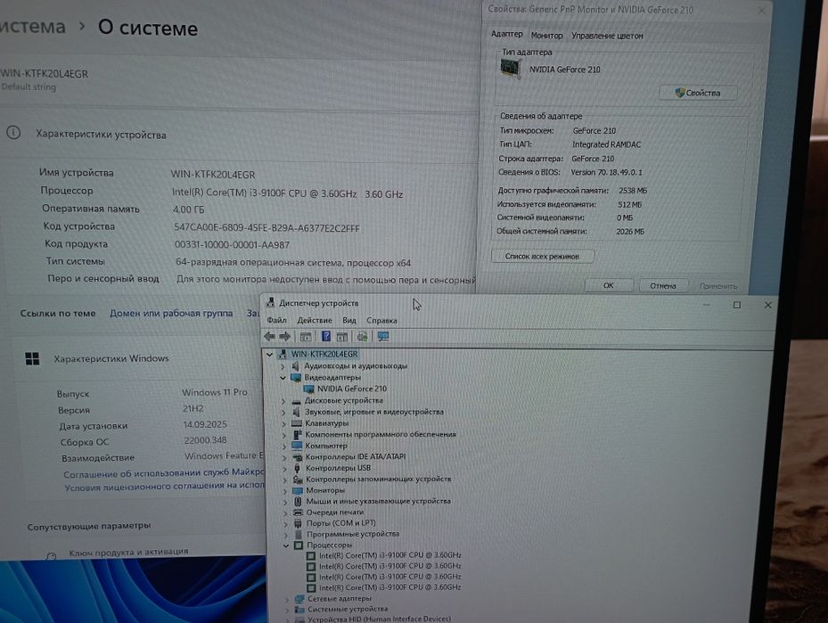
Task: Click the icon of Сетевые адаптеры
Action: coord(300,599)
